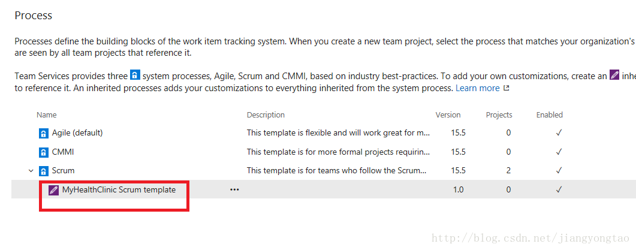Open the ellipsis menu for MyHealthClinic template
Screen dimensions: 636x250
point(234,189)
